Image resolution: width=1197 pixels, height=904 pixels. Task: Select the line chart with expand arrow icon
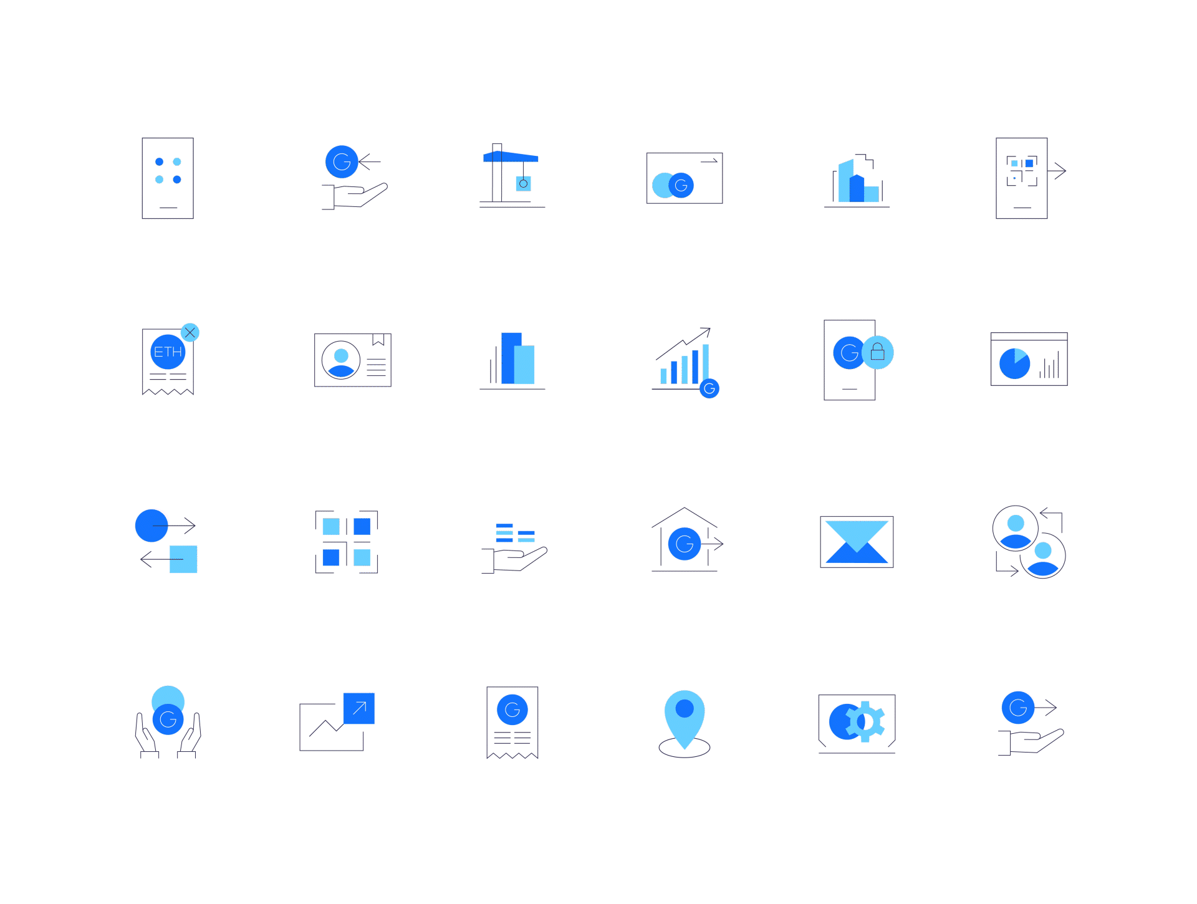pos(337,721)
